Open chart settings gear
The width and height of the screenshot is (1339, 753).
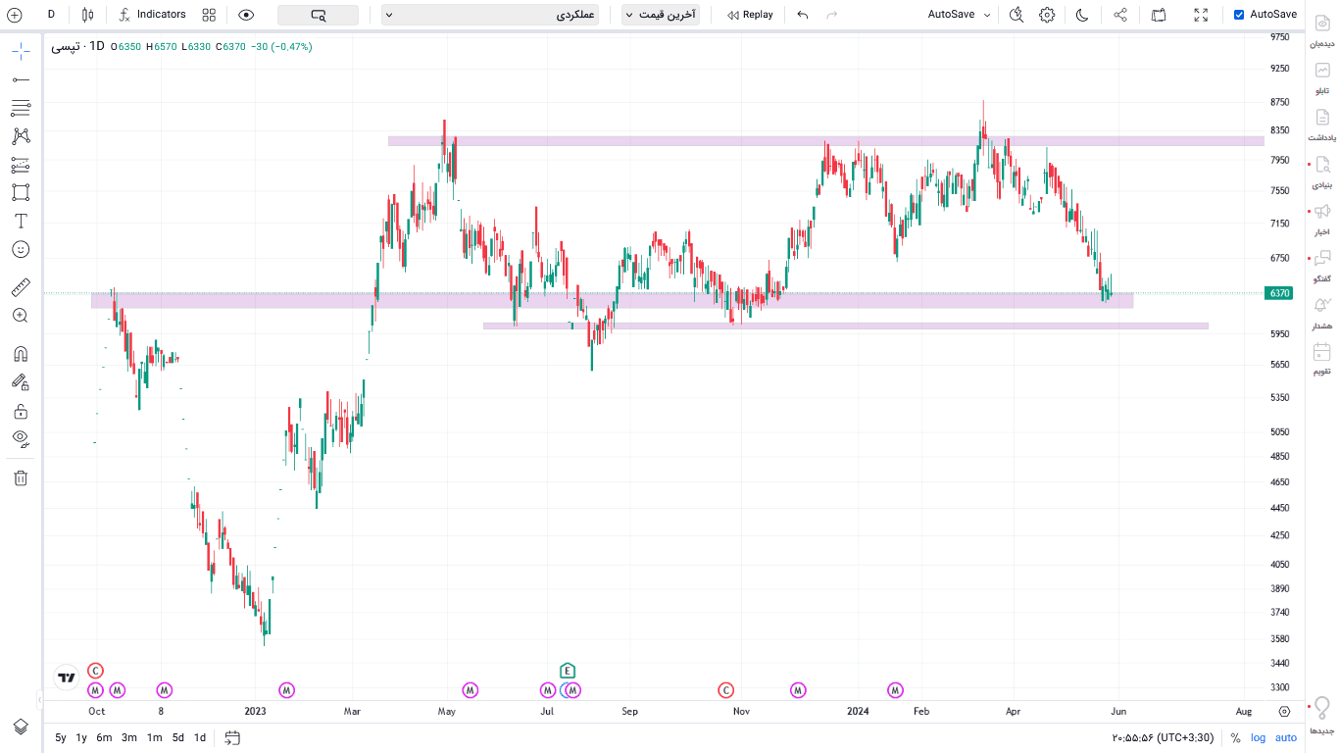point(1047,15)
